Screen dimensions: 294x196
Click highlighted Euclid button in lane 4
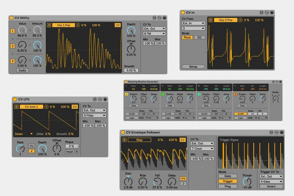pyautogui.click(x=240, y=114)
